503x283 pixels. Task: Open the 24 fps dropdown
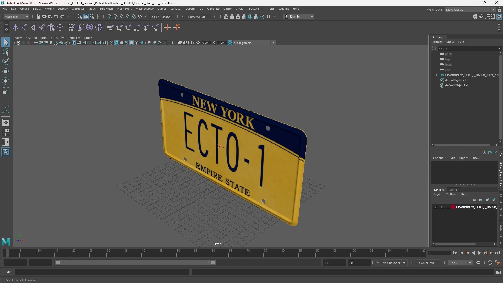(460, 263)
